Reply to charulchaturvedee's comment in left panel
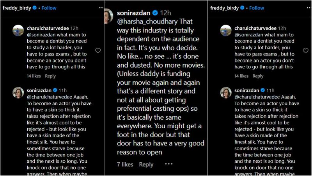Screen dimensions: 312x176 tap(50, 76)
